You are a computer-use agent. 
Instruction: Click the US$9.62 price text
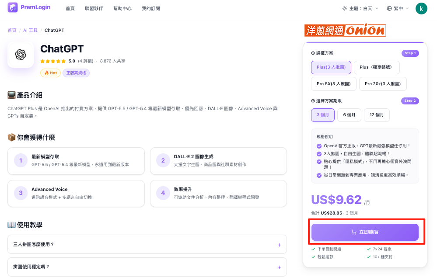336,200
